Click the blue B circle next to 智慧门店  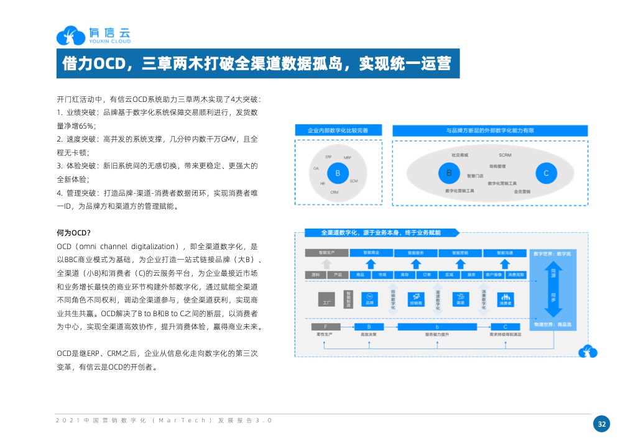pyautogui.click(x=449, y=173)
